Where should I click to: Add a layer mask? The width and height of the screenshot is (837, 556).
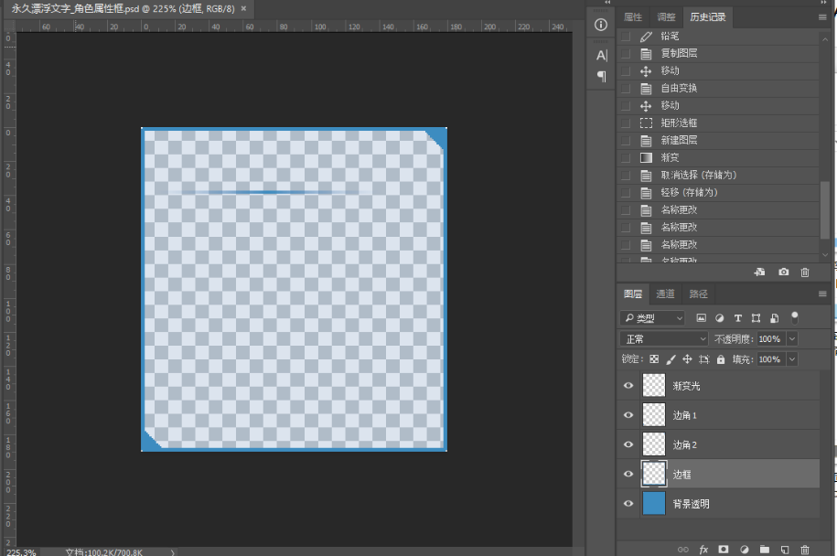[724, 549]
